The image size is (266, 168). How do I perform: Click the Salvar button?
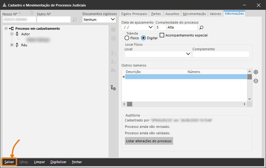(9, 162)
